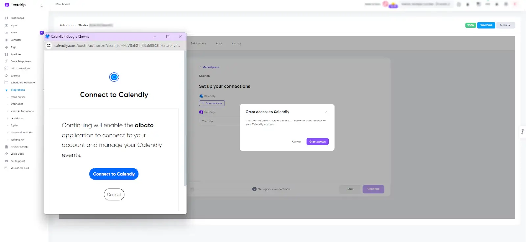Collapse the sidebar with the double-chevron icon

(42, 6)
